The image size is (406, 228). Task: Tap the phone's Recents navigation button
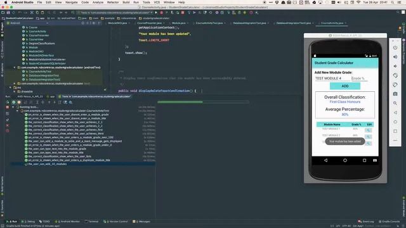coord(364,160)
